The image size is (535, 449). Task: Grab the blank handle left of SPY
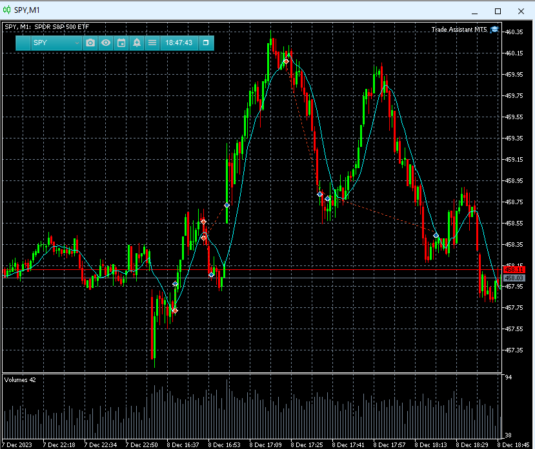(23, 43)
